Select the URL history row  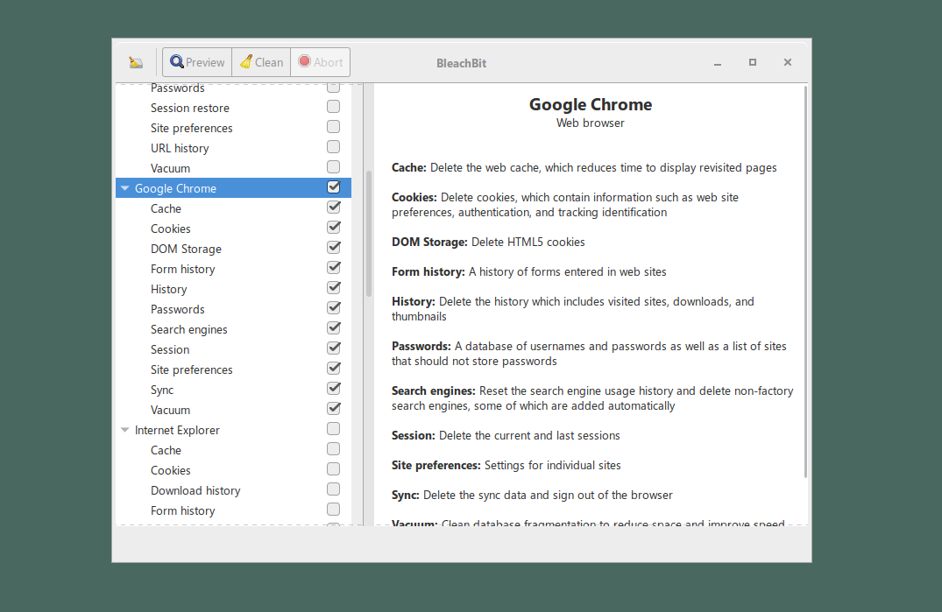233,148
